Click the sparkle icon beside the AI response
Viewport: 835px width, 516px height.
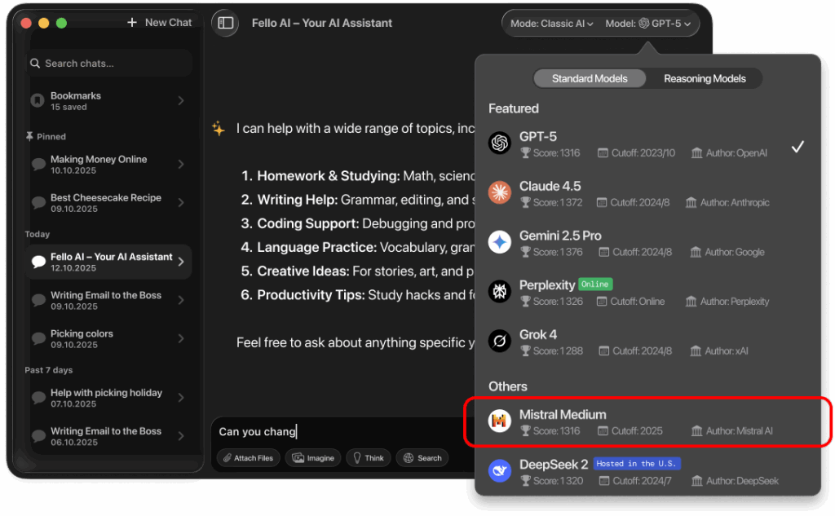[x=219, y=128]
